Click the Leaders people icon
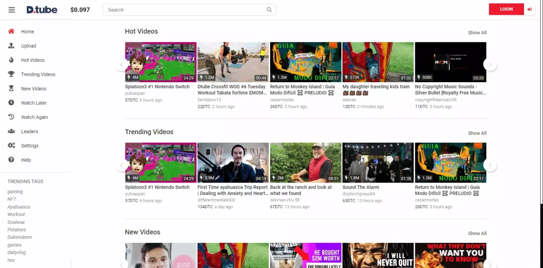Screen dimensions: 543x268 point(12,131)
